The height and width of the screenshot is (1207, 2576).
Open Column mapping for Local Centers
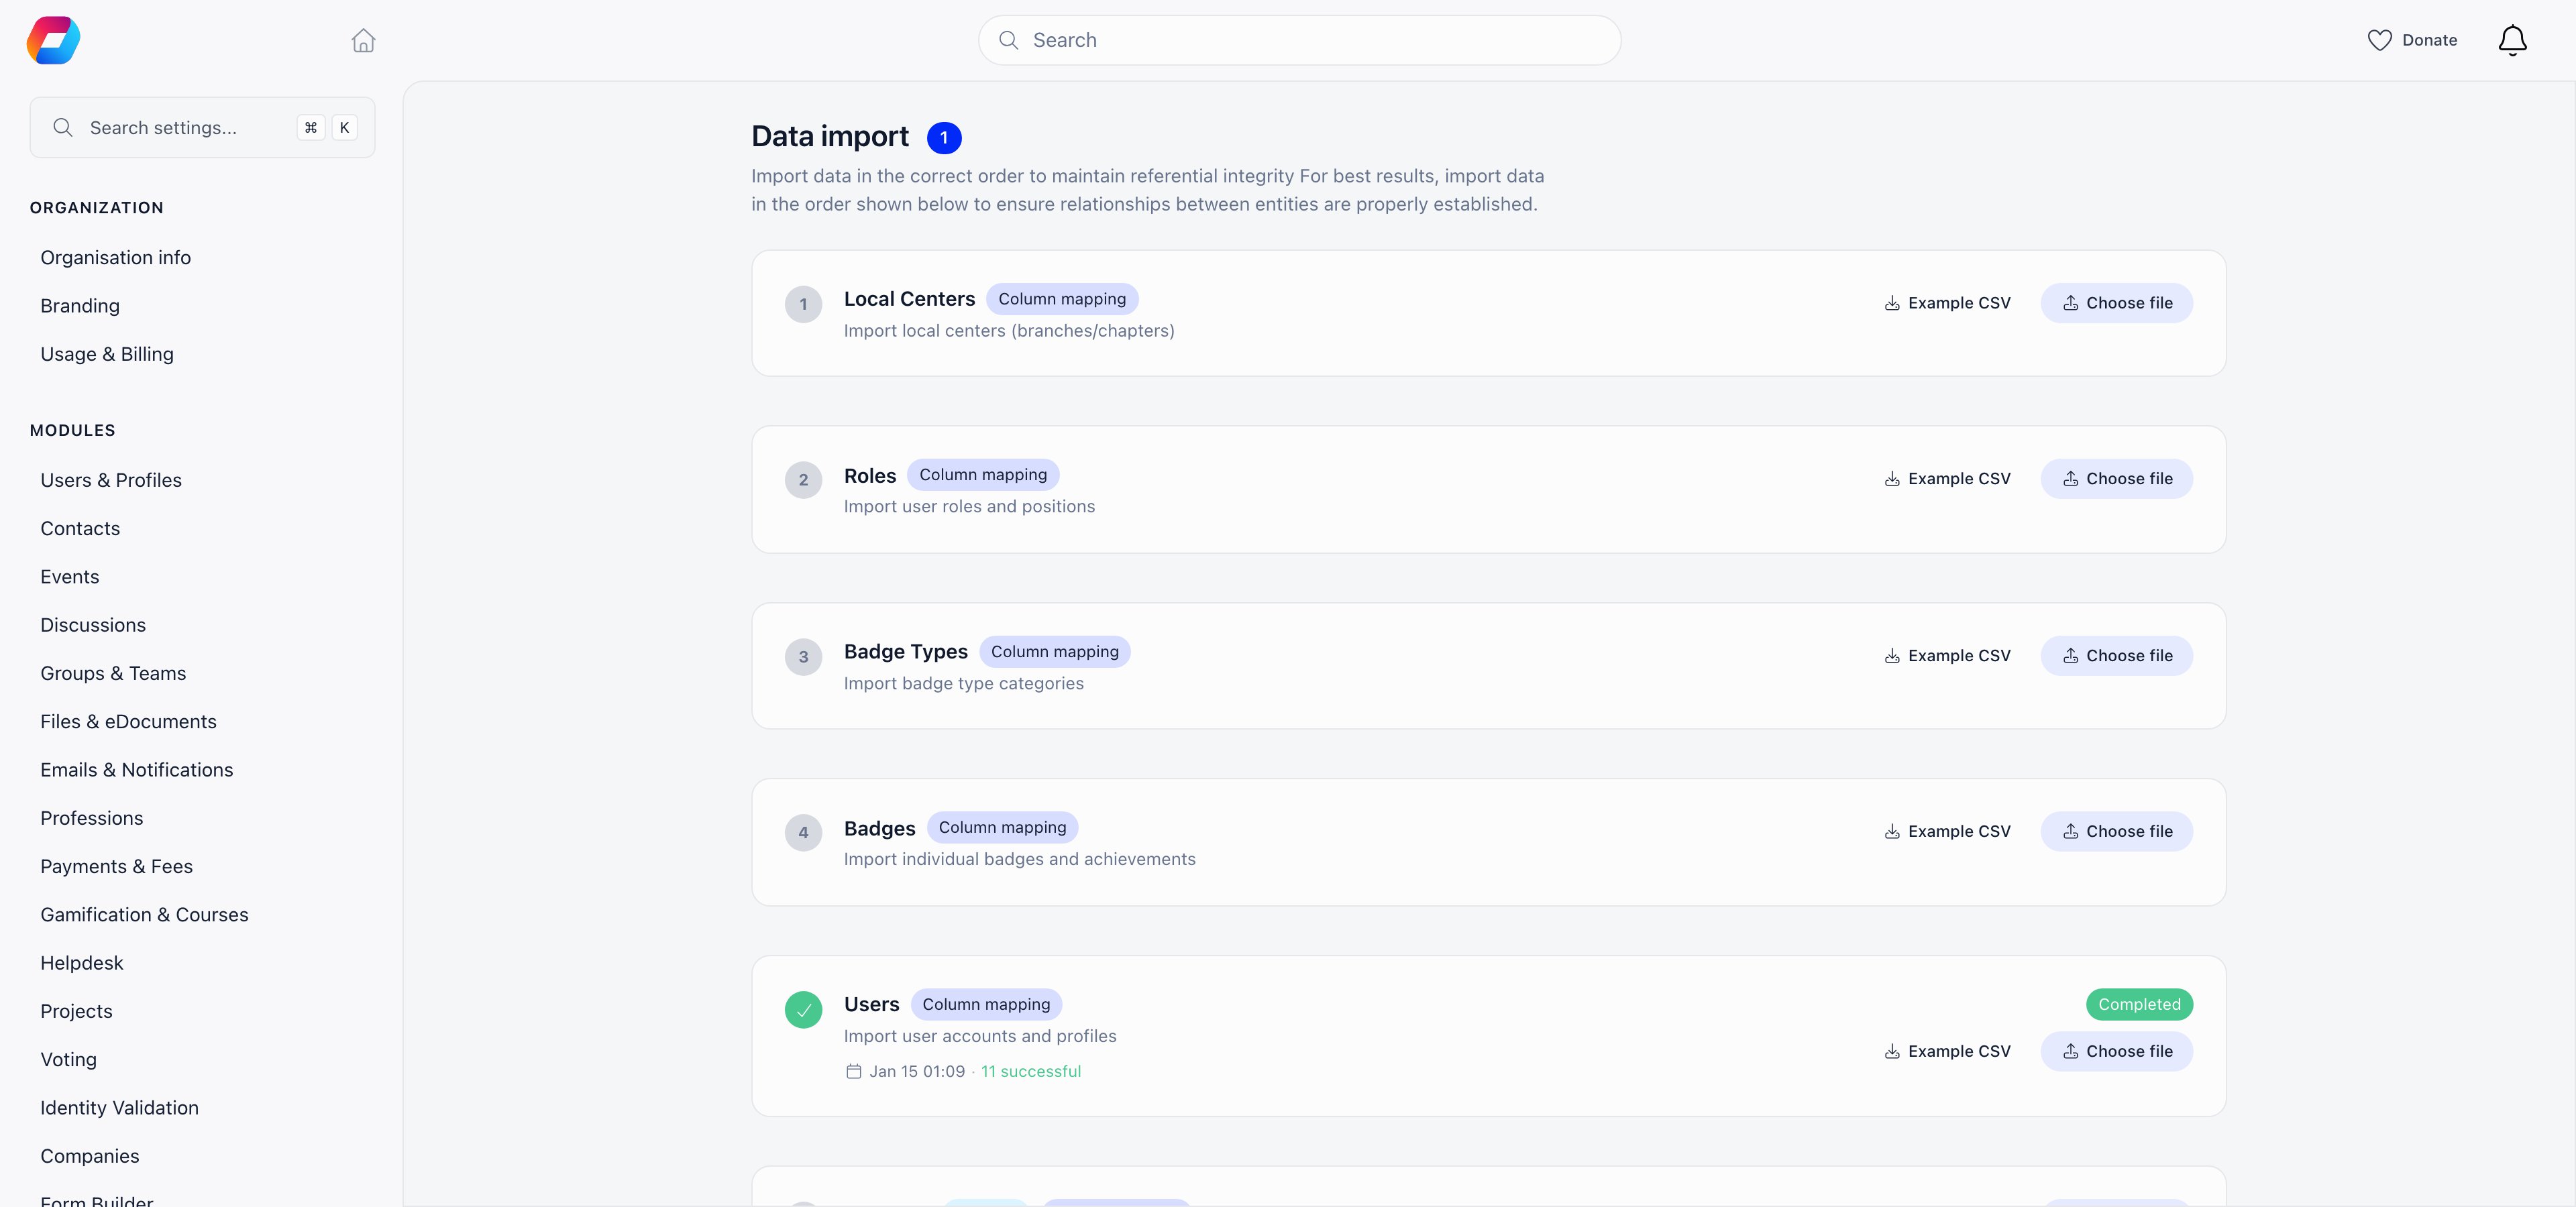[x=1061, y=299]
